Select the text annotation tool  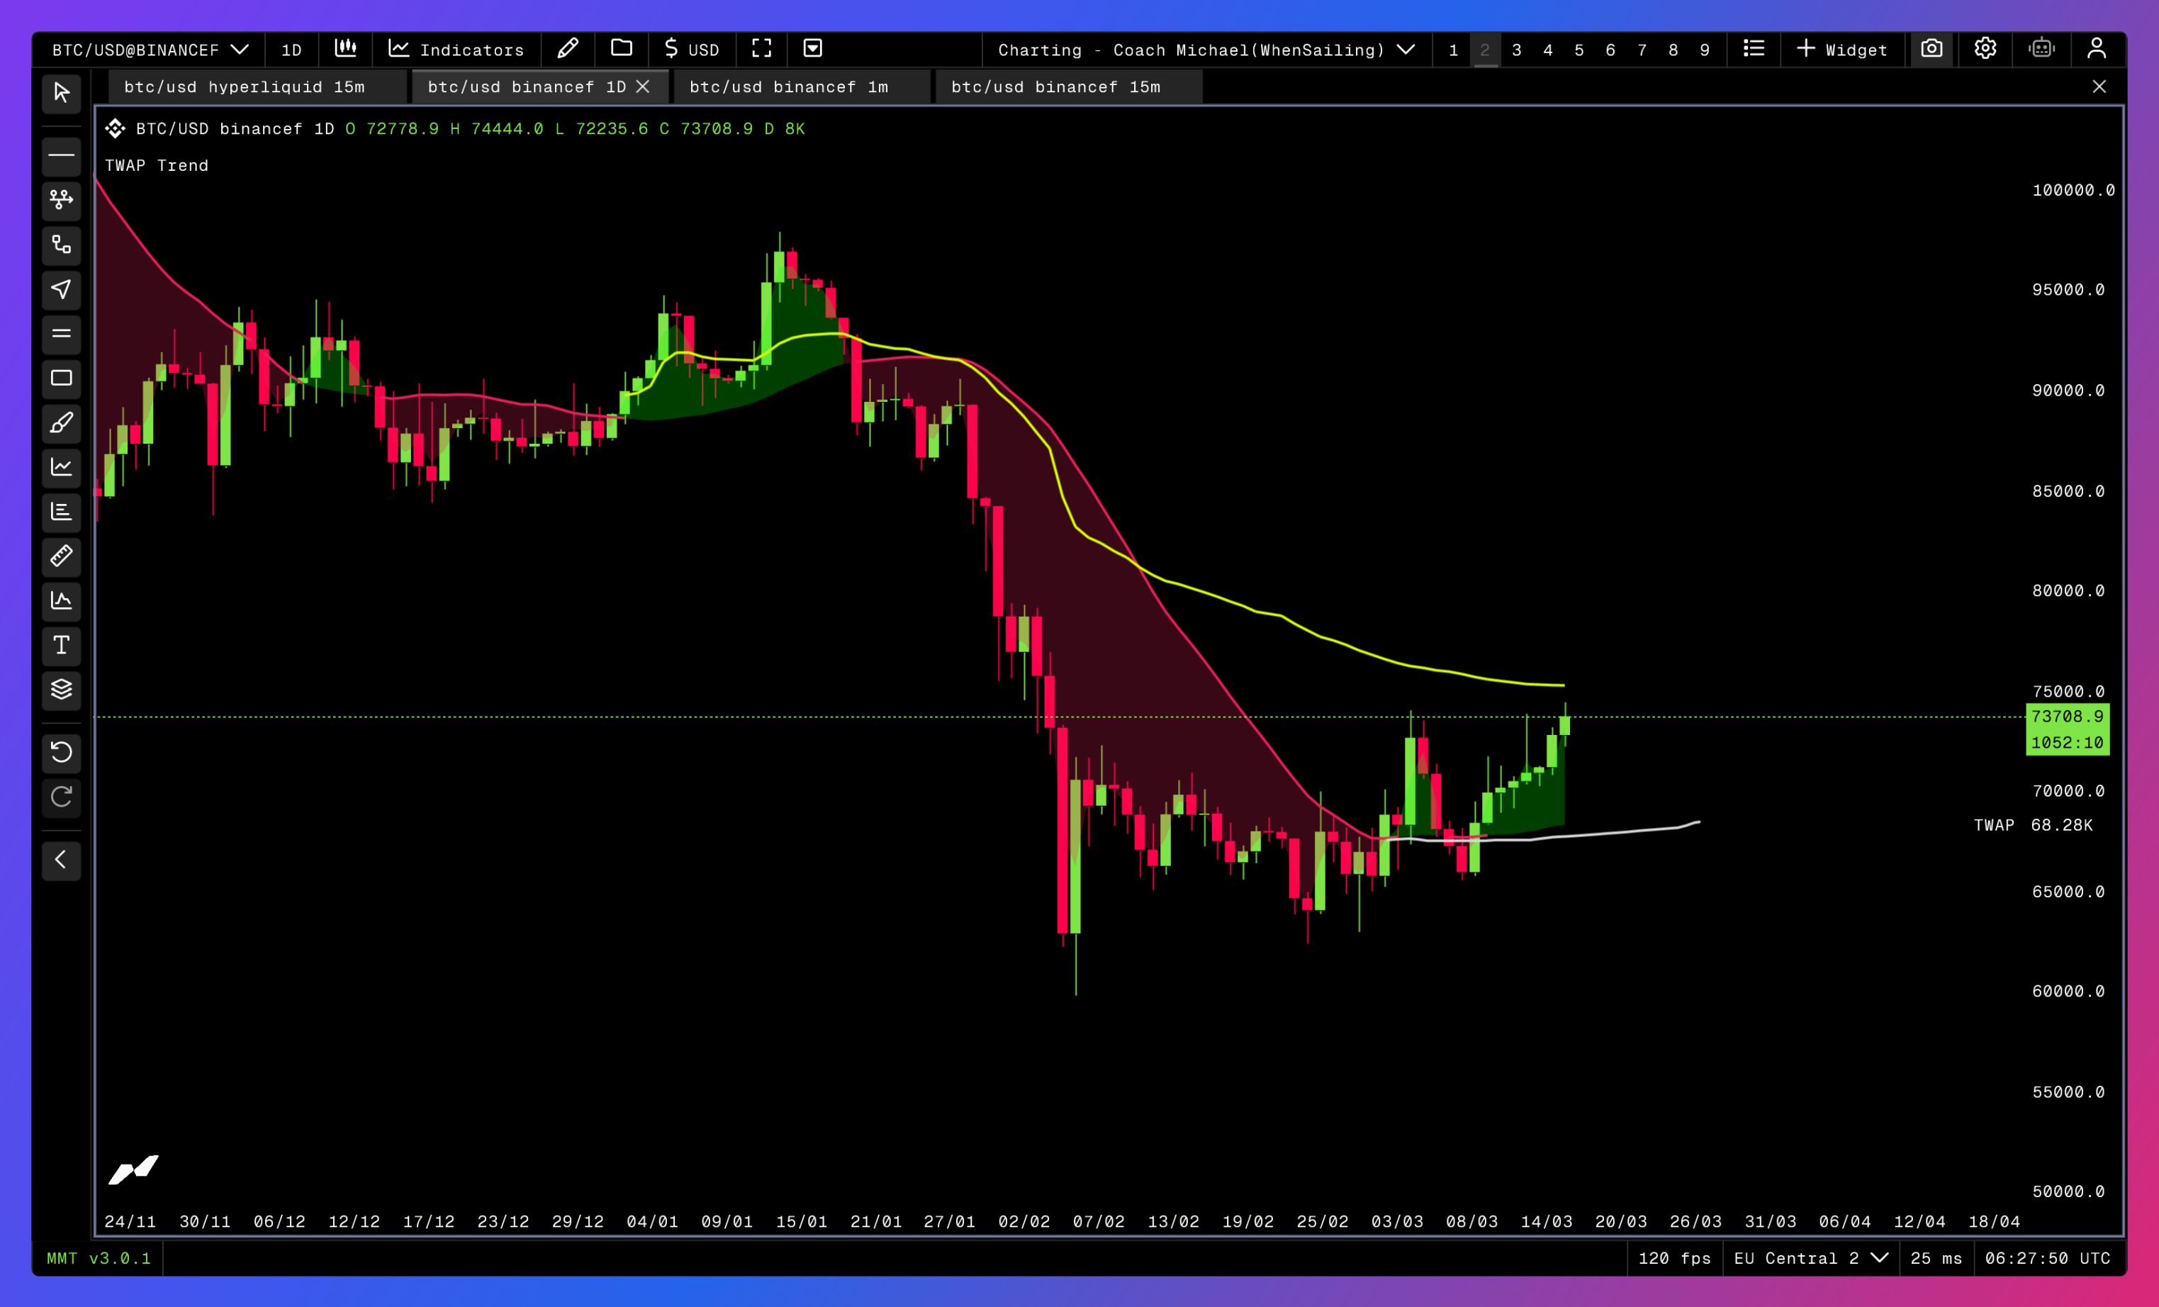click(x=62, y=646)
